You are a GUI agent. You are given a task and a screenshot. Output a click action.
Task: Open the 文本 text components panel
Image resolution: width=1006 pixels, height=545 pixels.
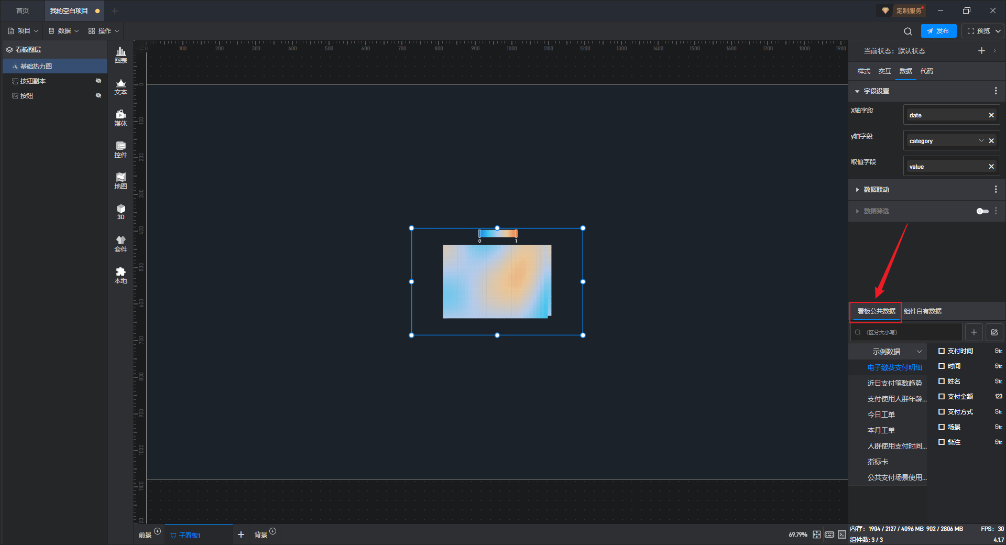(121, 86)
